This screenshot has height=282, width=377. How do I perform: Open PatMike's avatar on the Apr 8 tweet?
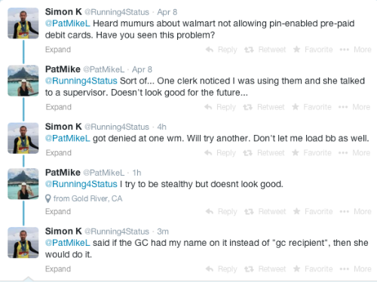click(23, 81)
